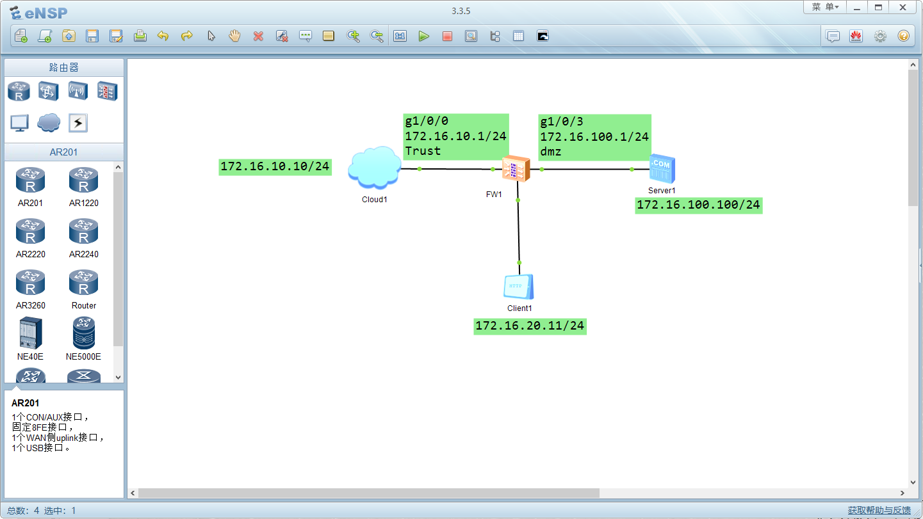
Task: Select the lightning connection cable category
Action: pyautogui.click(x=78, y=123)
